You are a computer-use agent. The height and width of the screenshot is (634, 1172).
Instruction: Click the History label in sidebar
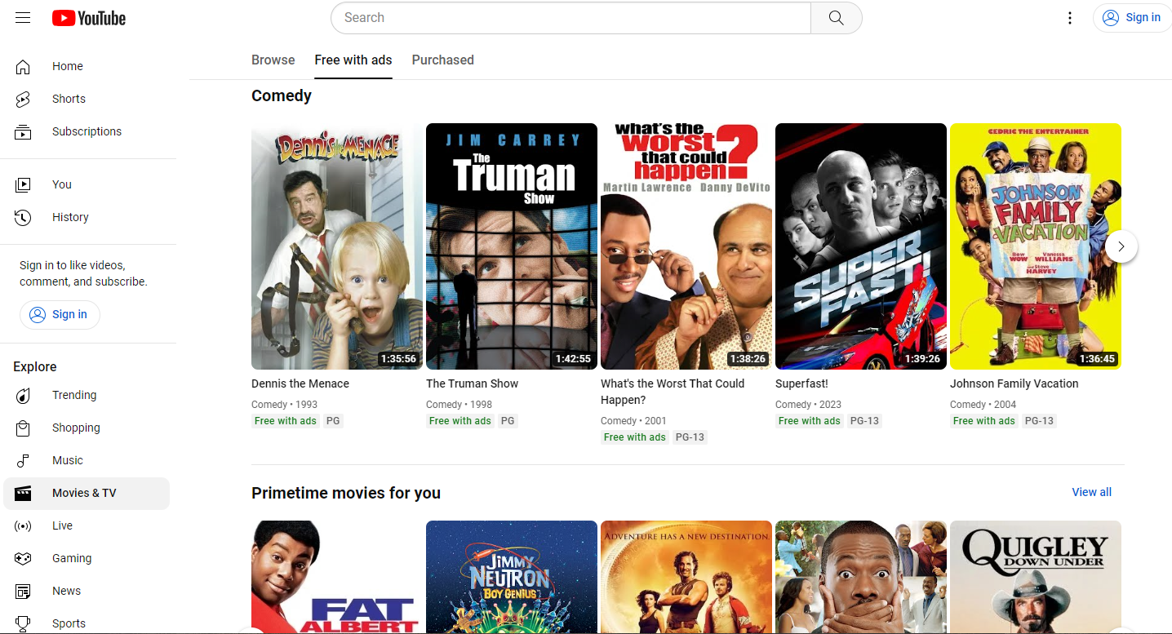click(x=70, y=217)
